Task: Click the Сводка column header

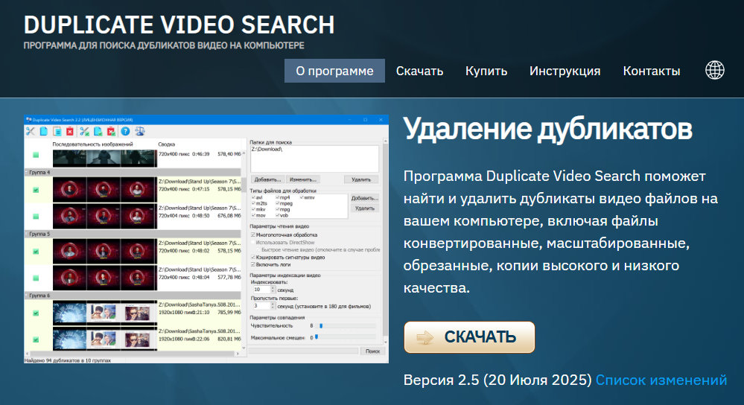Action: point(167,144)
